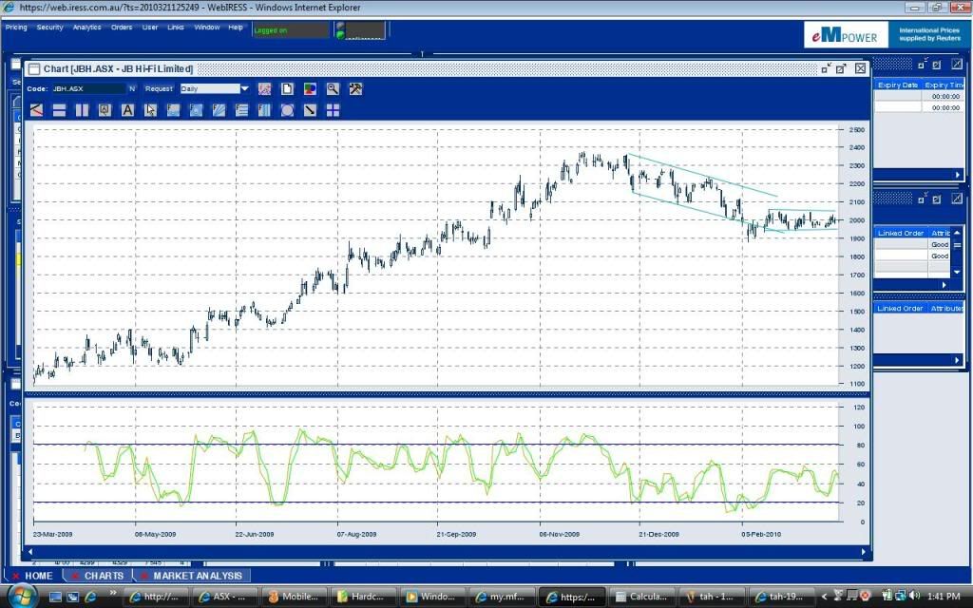Image resolution: width=973 pixels, height=608 pixels.
Task: Select the Fibonacci horizontal retracement lines tool
Action: (x=241, y=110)
